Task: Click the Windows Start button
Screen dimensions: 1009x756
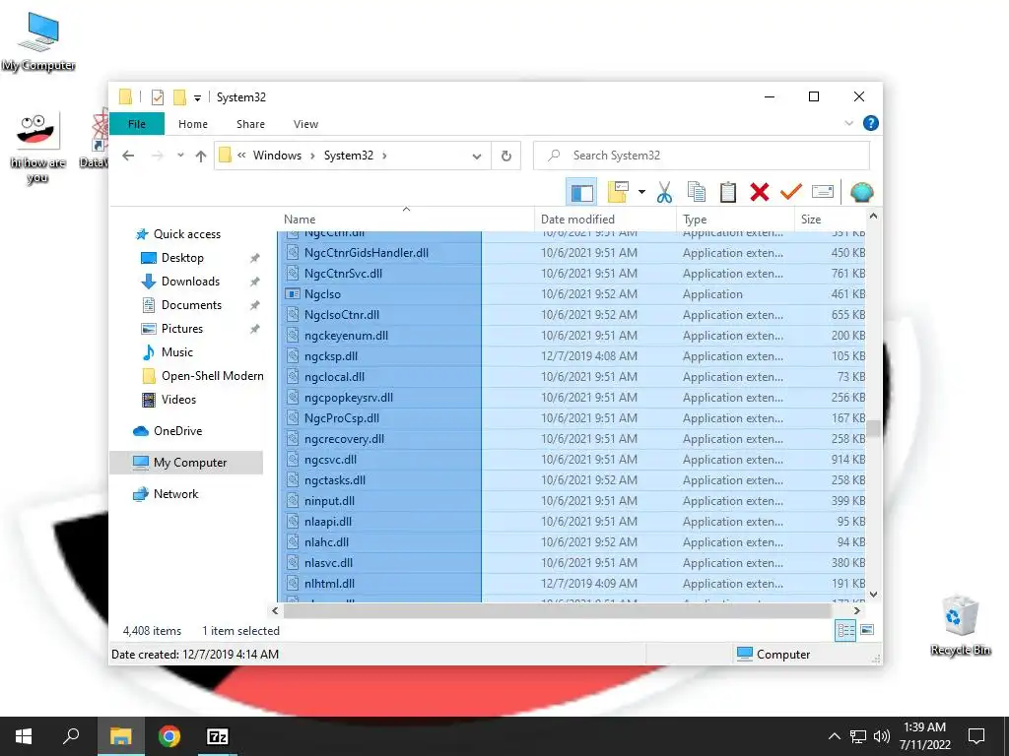Action: pyautogui.click(x=24, y=736)
